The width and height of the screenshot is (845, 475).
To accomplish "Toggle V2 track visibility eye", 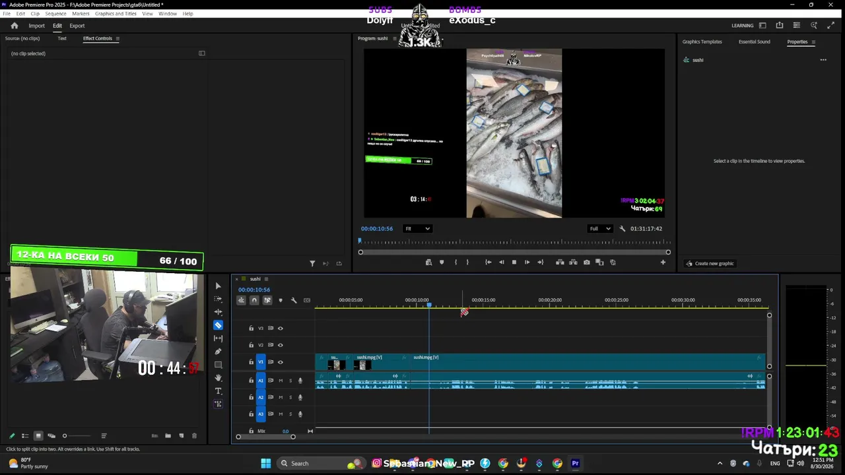I will pos(280,345).
